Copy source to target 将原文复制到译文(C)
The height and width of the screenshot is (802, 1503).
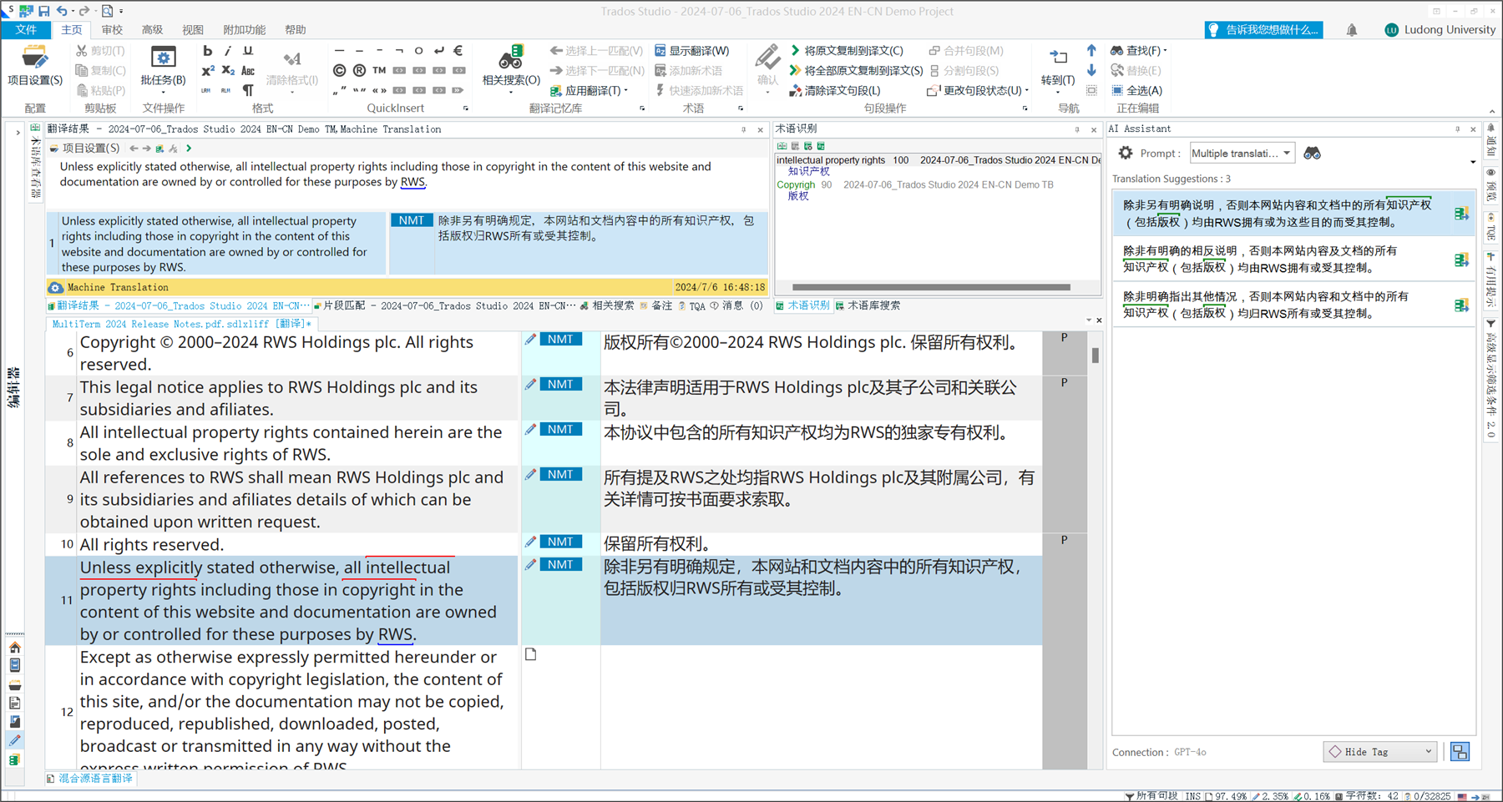click(x=846, y=51)
